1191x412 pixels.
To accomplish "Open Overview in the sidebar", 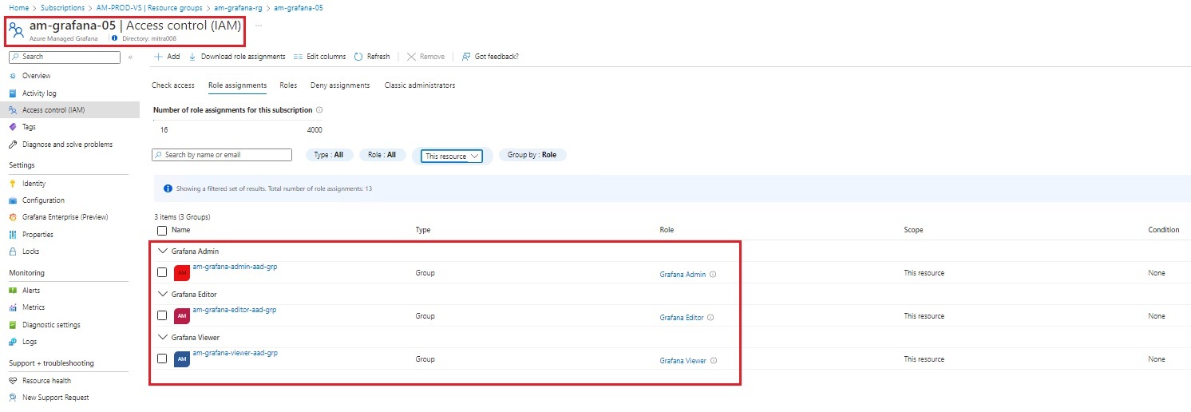I will (x=36, y=76).
